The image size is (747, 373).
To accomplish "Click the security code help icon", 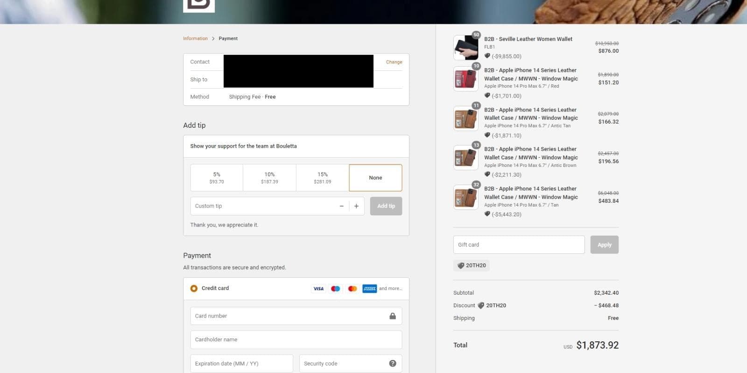I will pos(393,364).
